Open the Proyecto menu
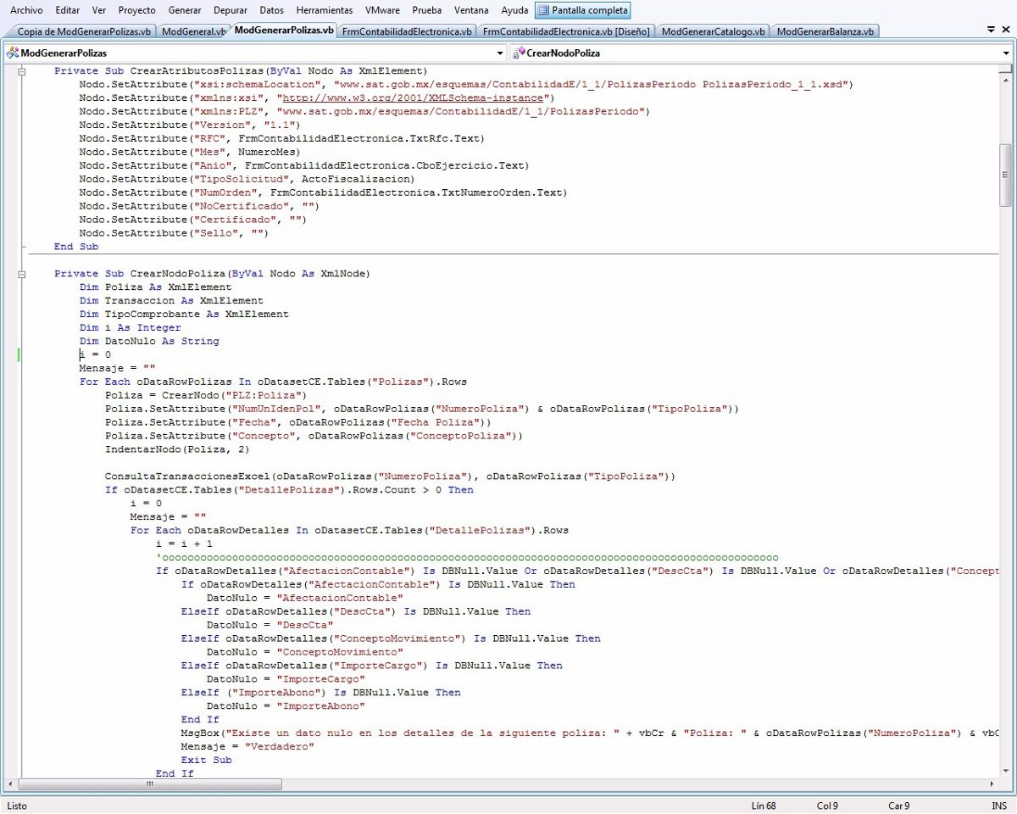Viewport: 1017px width, 814px height. pyautogui.click(x=137, y=10)
